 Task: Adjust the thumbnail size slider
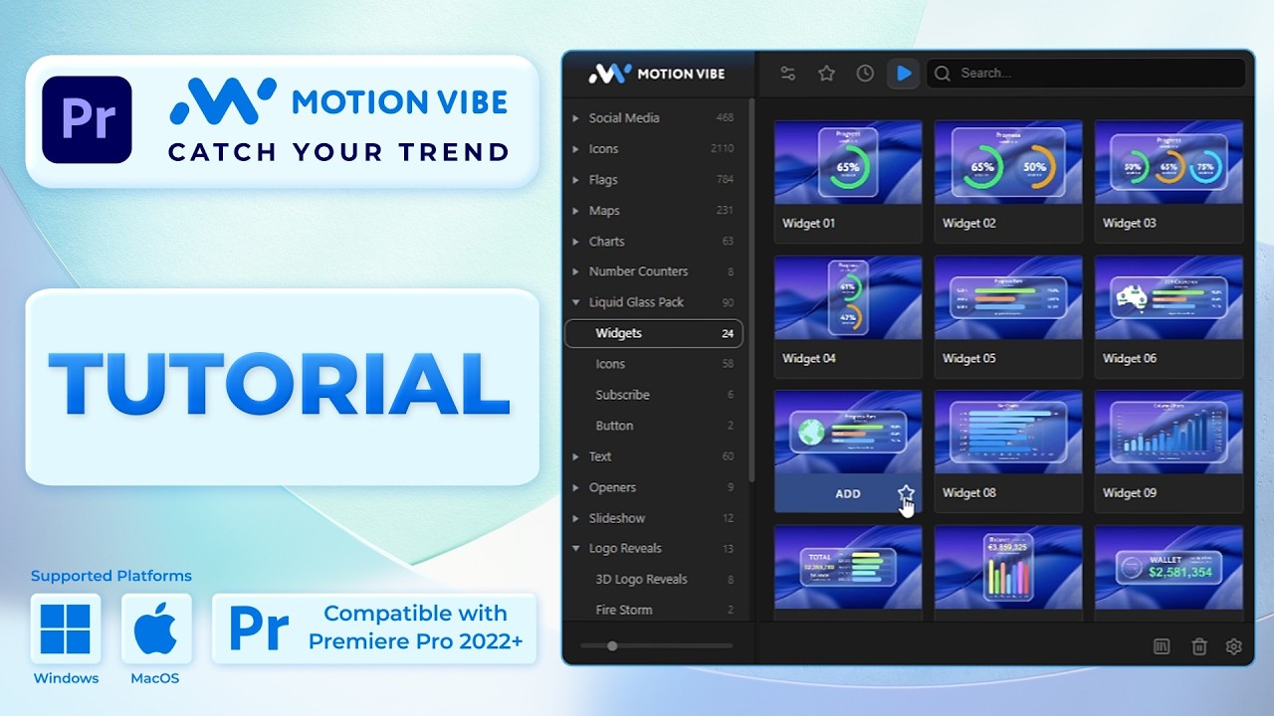click(x=657, y=645)
